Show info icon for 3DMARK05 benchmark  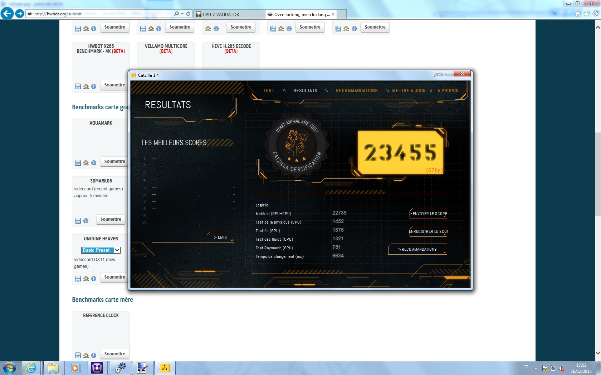(86, 221)
